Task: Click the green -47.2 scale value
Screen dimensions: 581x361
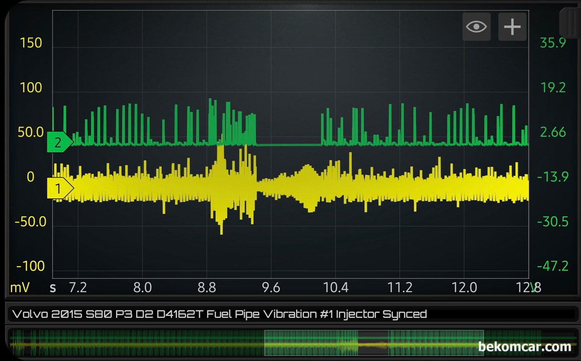Action: 552,266
